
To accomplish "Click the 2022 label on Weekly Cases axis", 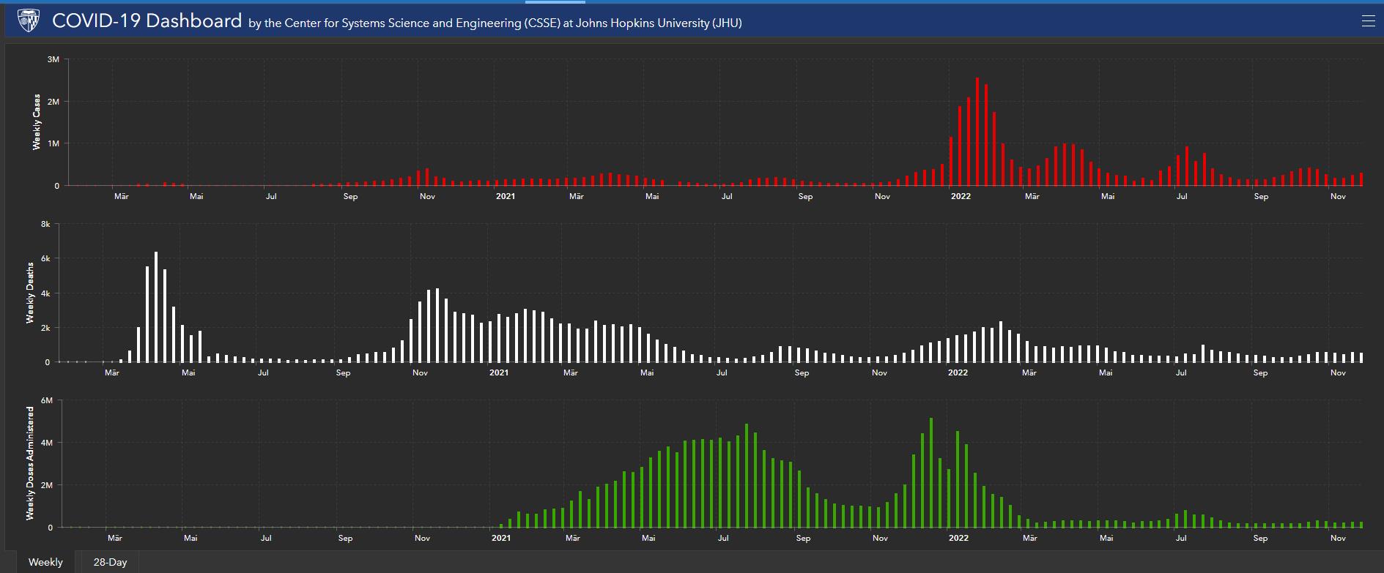I will (x=961, y=196).
